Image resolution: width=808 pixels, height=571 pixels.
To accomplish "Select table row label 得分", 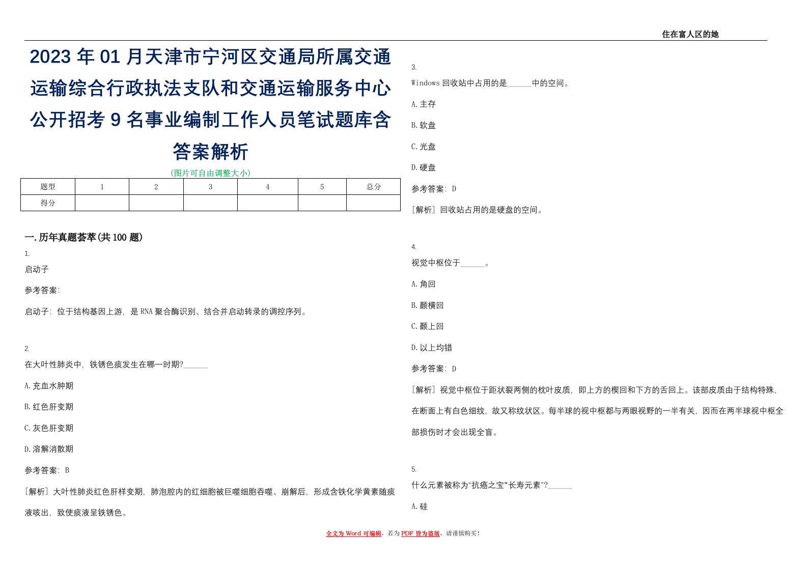I will pyautogui.click(x=48, y=203).
